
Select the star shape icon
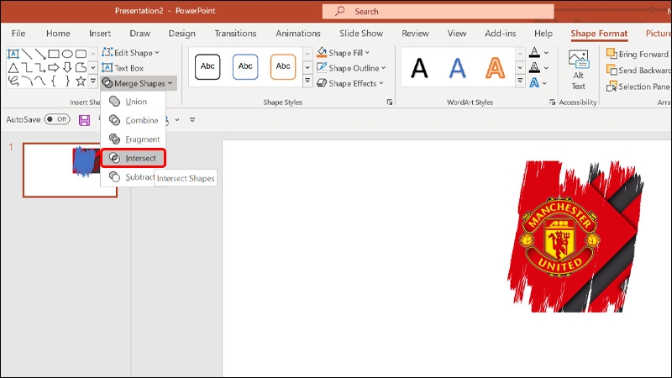(x=81, y=81)
